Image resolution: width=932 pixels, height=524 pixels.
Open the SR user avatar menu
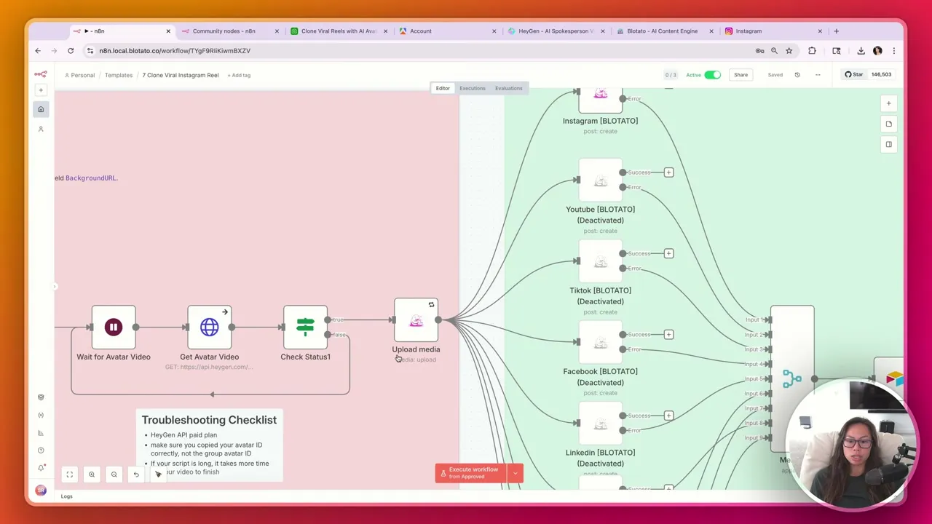(x=41, y=490)
